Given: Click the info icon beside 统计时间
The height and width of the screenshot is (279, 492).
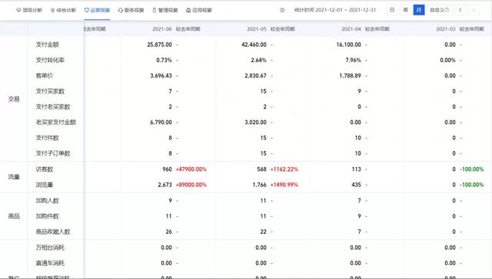Looking at the screenshot, I should click(x=282, y=10).
